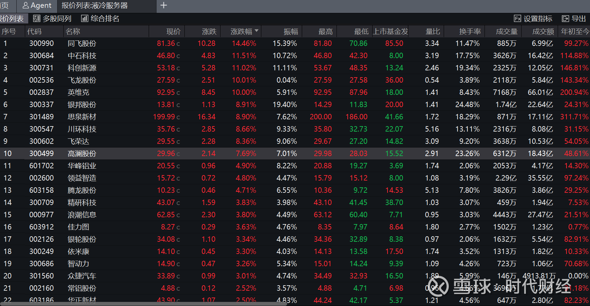The width and height of the screenshot is (590, 306).
Task: Click the 多股同列 grid icon
Action: (37, 19)
